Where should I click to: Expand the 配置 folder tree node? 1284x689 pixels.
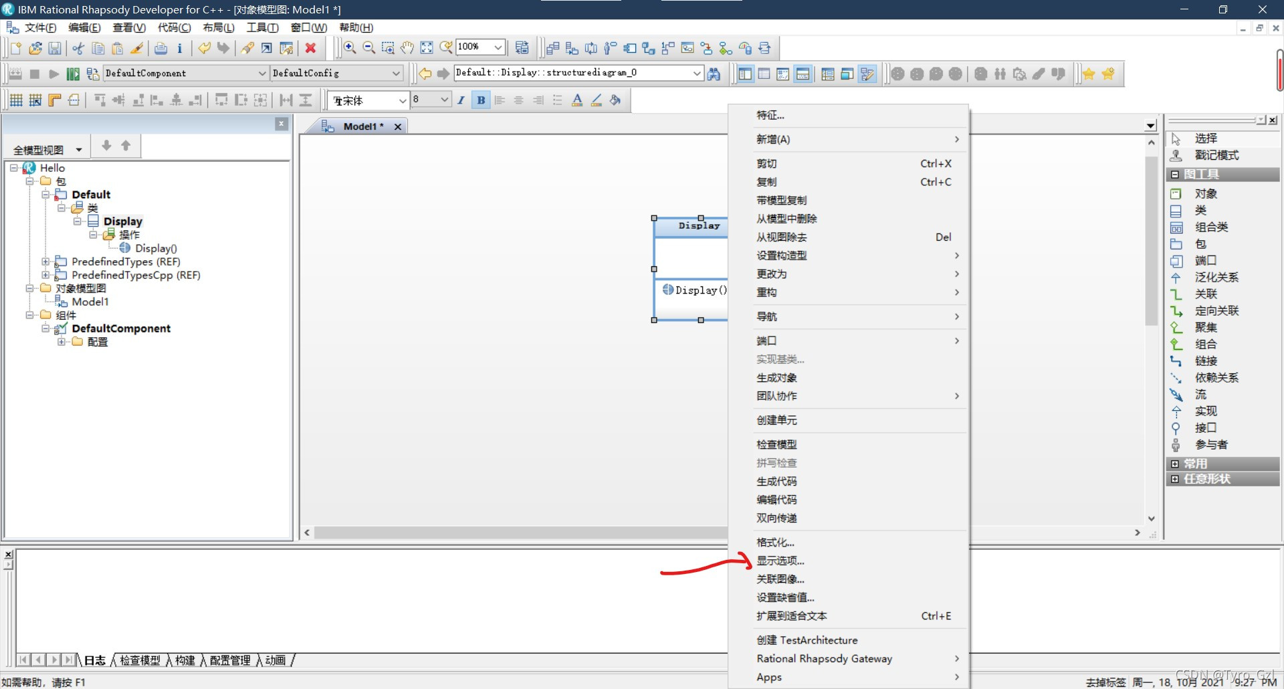pyautogui.click(x=62, y=342)
